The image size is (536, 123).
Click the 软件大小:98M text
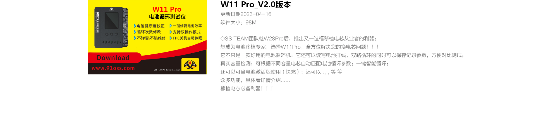[238, 22]
